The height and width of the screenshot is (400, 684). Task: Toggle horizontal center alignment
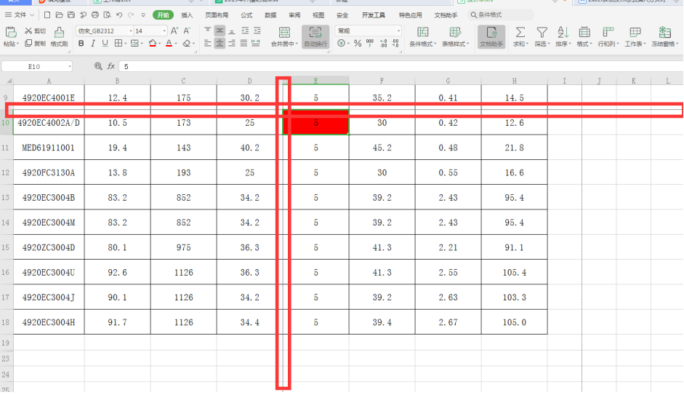tap(220, 43)
